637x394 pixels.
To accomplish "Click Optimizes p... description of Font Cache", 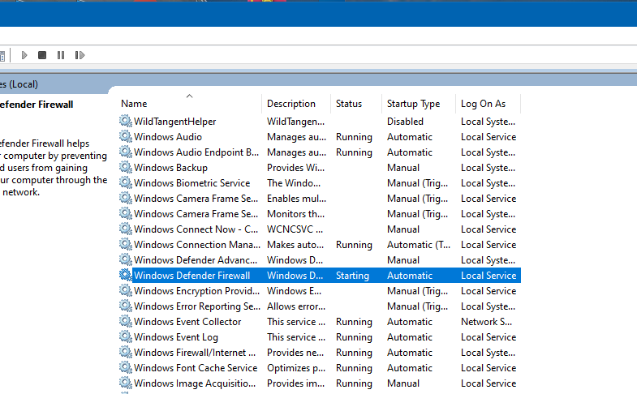I will tap(296, 368).
